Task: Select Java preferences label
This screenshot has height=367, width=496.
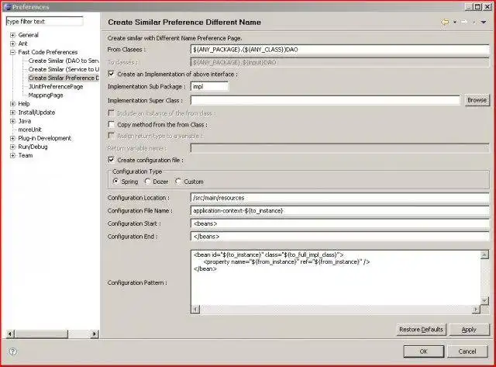Action: (24, 121)
